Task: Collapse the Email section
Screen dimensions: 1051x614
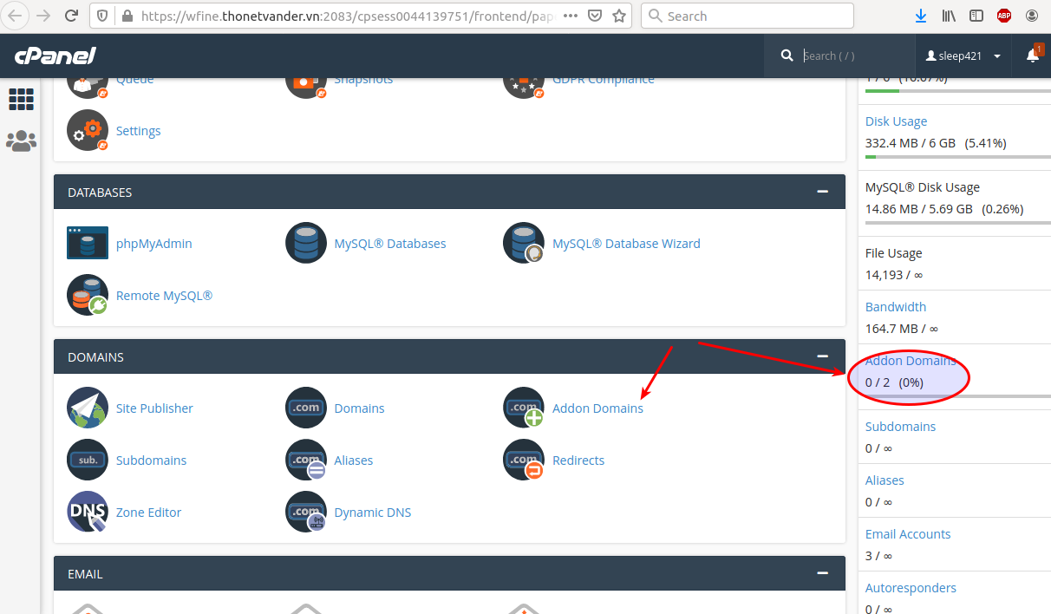Action: (x=822, y=573)
